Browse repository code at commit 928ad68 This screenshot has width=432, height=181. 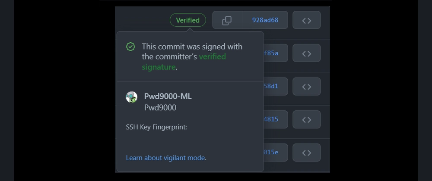pyautogui.click(x=306, y=20)
